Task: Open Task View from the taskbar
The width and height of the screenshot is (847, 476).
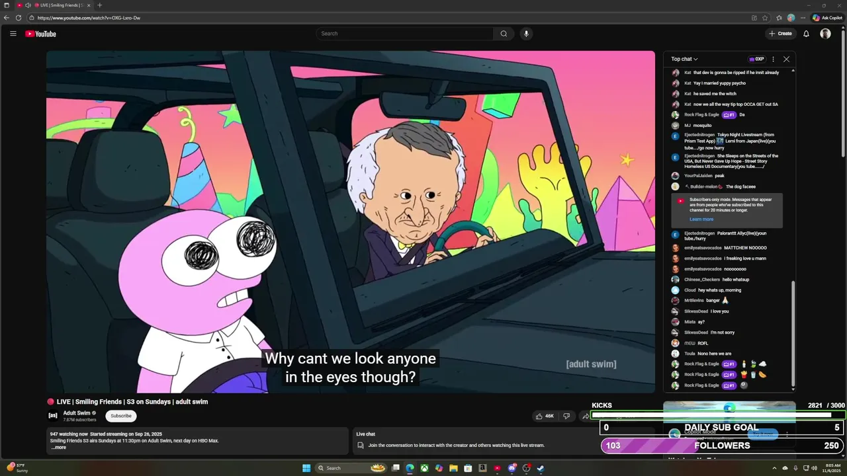Action: [x=395, y=468]
